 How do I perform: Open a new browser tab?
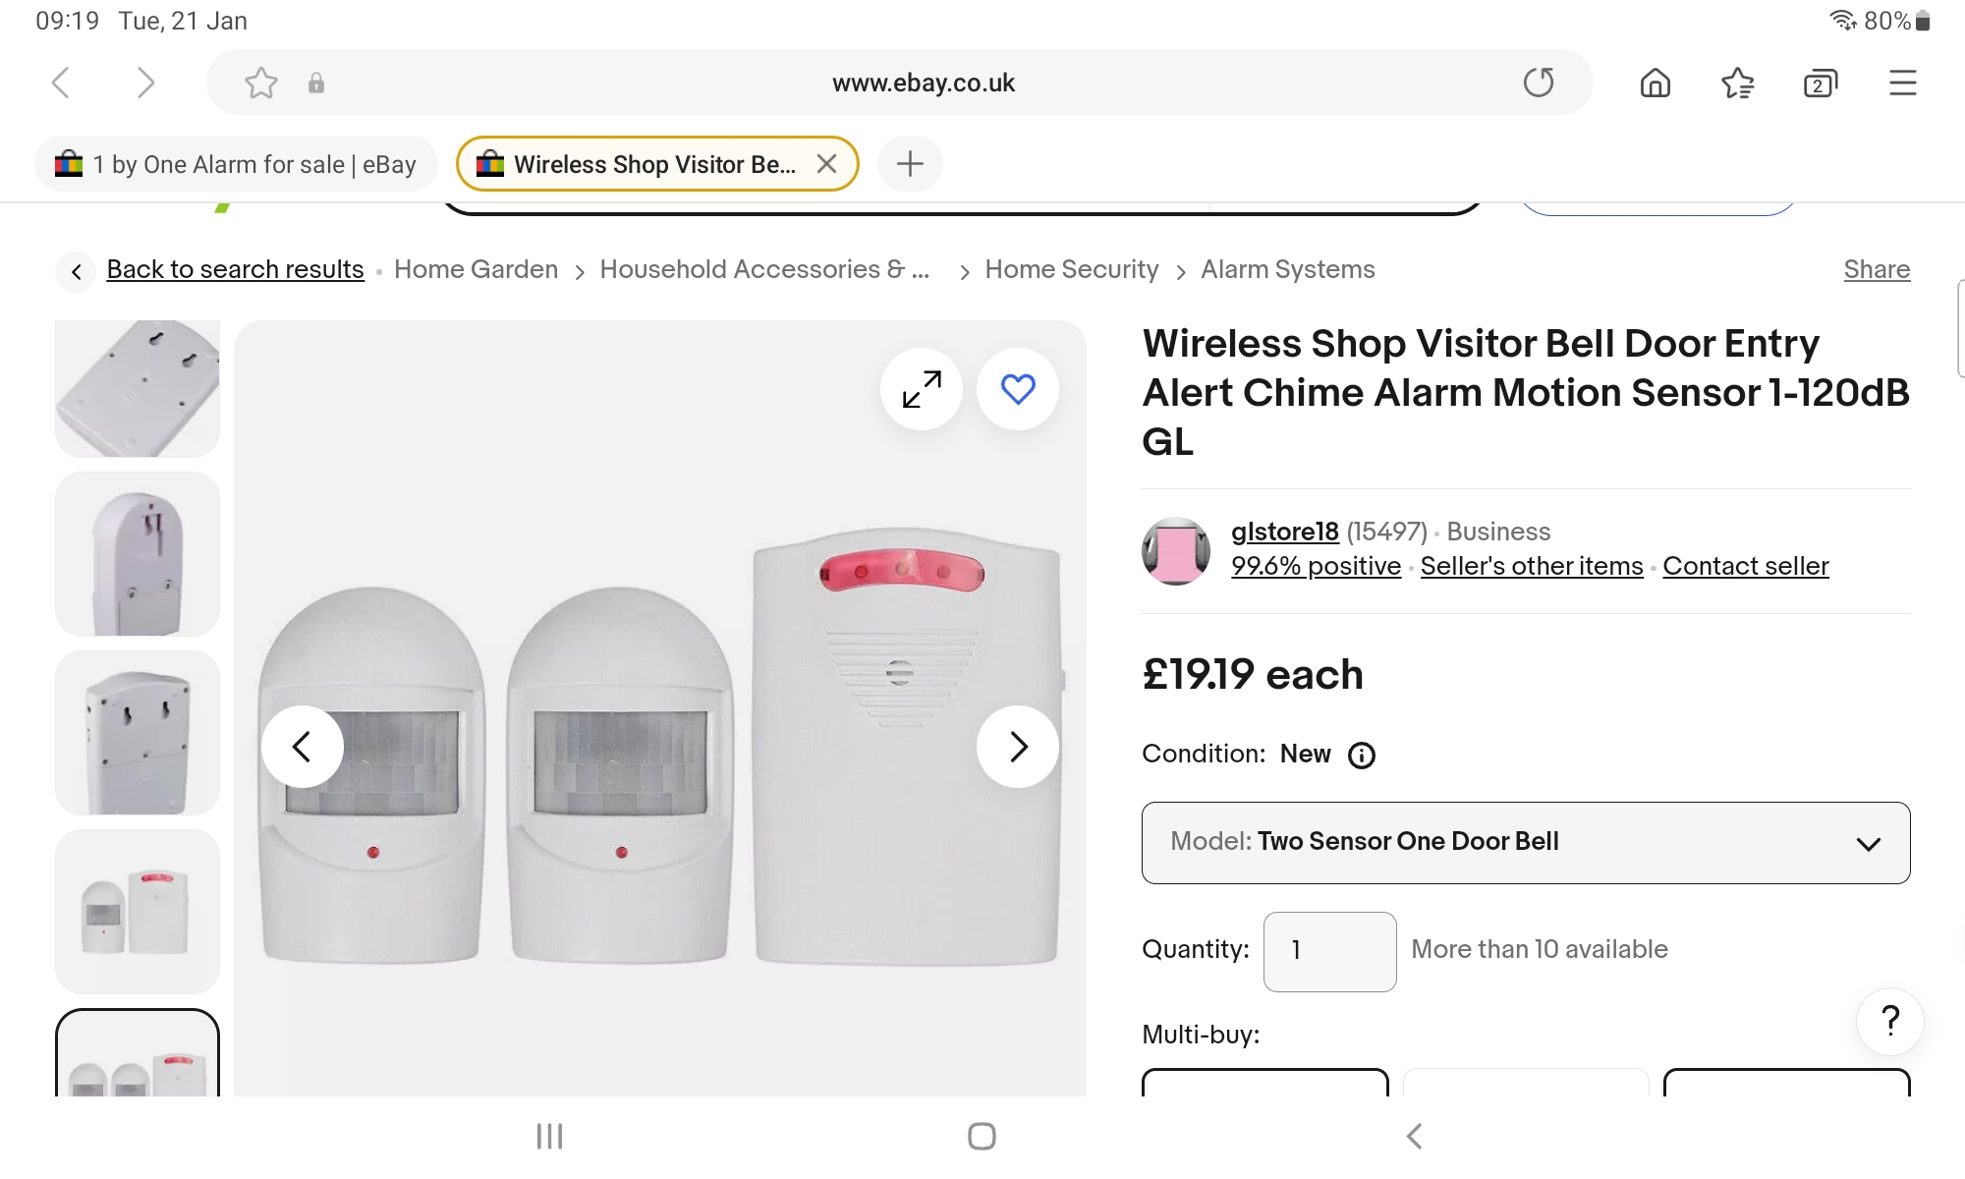910,164
